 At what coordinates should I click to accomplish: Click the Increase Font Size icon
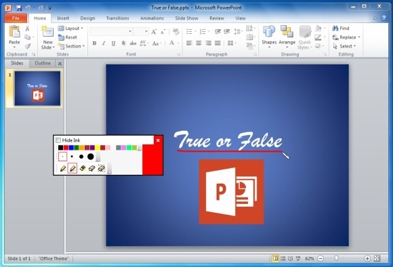(x=154, y=32)
